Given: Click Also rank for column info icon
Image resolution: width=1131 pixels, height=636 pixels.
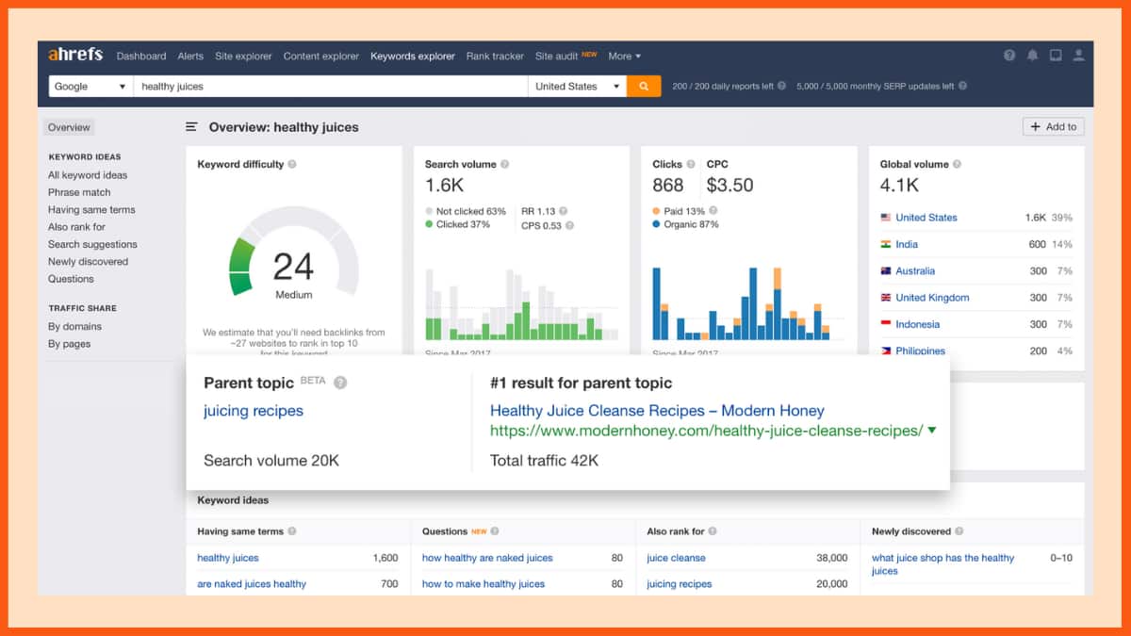Looking at the screenshot, I should 713,531.
